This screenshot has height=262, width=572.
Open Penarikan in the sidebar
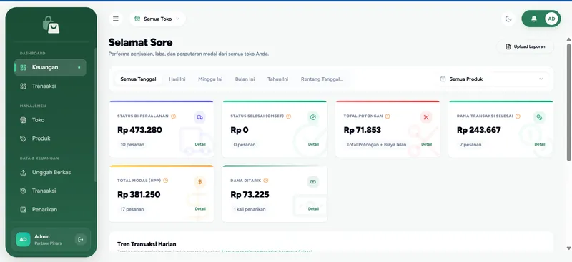point(50,209)
